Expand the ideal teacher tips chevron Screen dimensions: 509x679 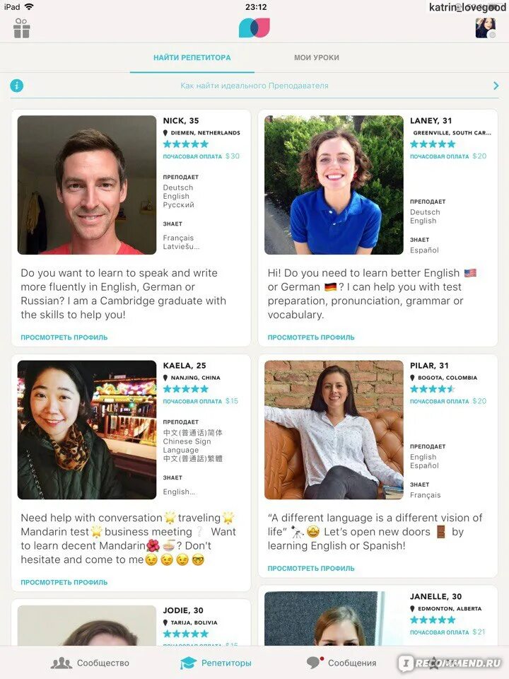[496, 86]
